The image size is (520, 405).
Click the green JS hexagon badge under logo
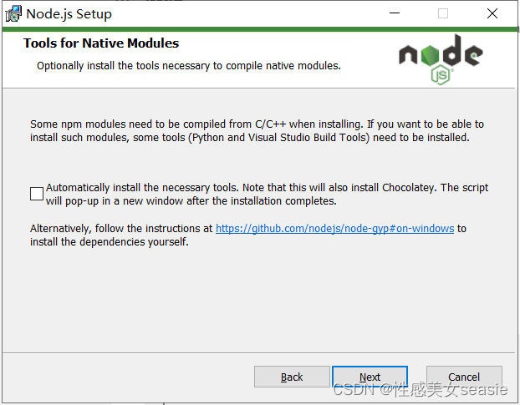[x=441, y=75]
